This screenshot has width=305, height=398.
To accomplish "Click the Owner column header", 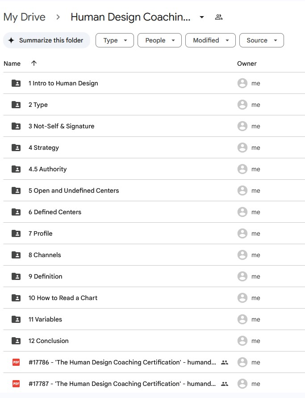I will click(247, 64).
